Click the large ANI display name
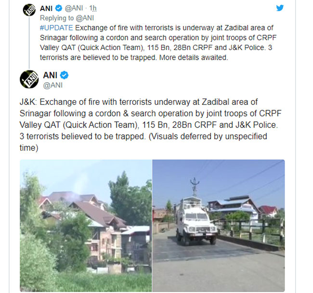 [x=50, y=75]
